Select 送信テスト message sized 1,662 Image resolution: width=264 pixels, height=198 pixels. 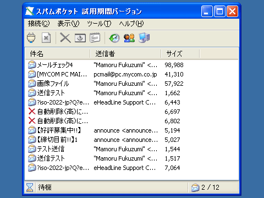(x=51, y=93)
